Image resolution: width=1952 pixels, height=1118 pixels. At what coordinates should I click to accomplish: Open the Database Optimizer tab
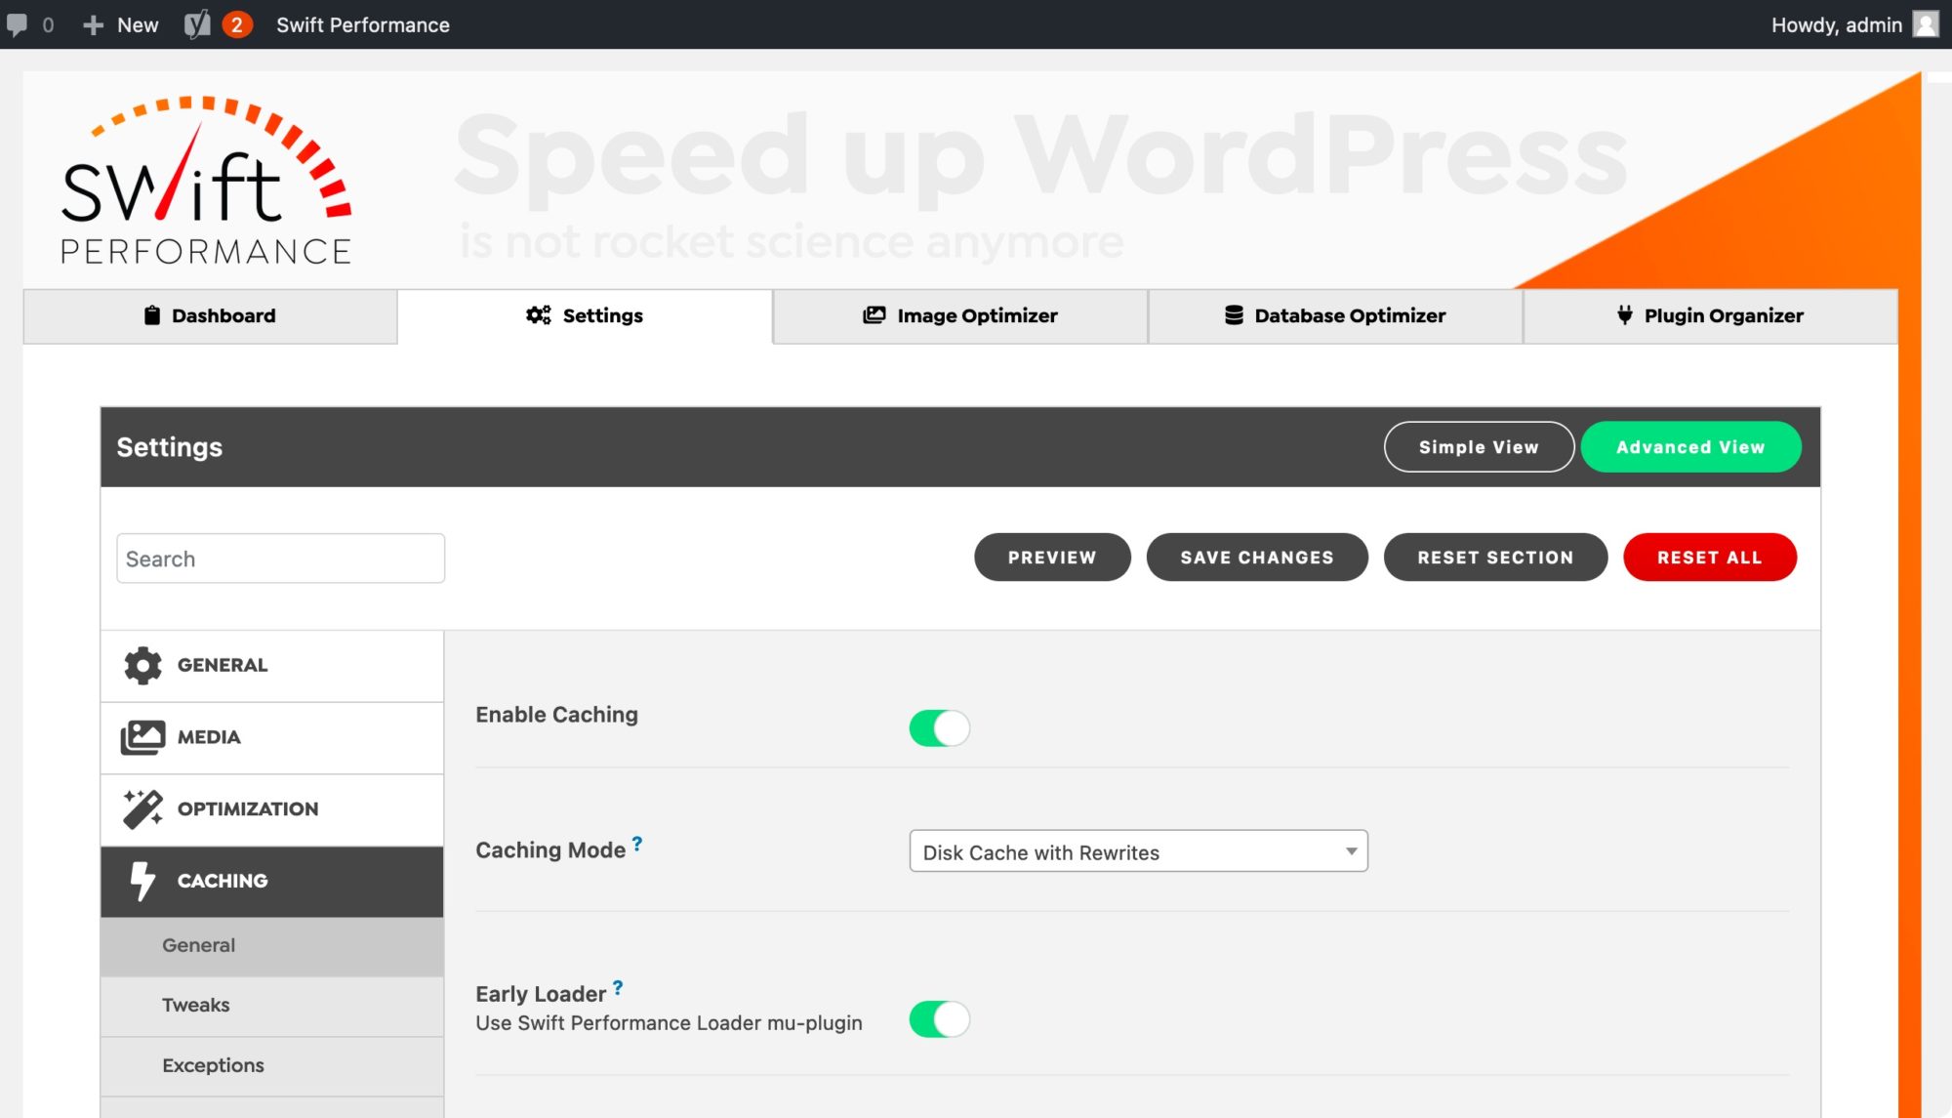tap(1333, 315)
